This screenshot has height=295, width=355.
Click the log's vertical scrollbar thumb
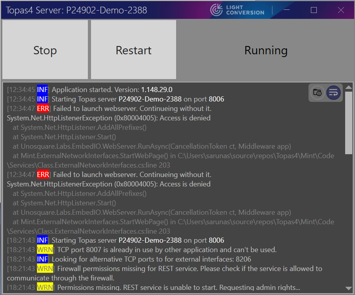pyautogui.click(x=349, y=122)
